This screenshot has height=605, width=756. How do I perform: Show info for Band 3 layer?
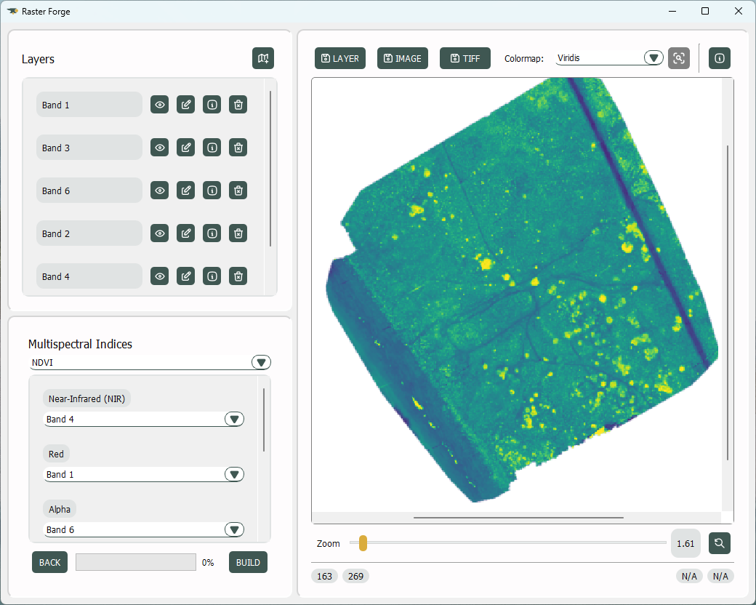click(212, 148)
